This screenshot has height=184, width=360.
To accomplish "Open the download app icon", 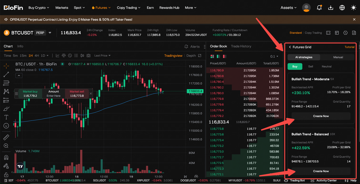I will point(331,8).
